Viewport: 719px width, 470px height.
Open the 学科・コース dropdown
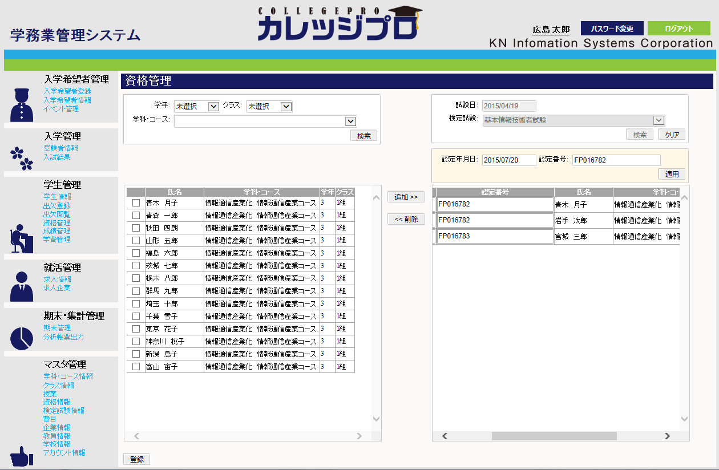tap(265, 121)
